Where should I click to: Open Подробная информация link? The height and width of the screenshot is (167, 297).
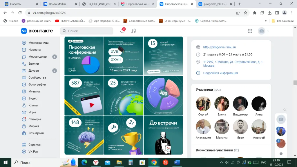tap(220, 73)
